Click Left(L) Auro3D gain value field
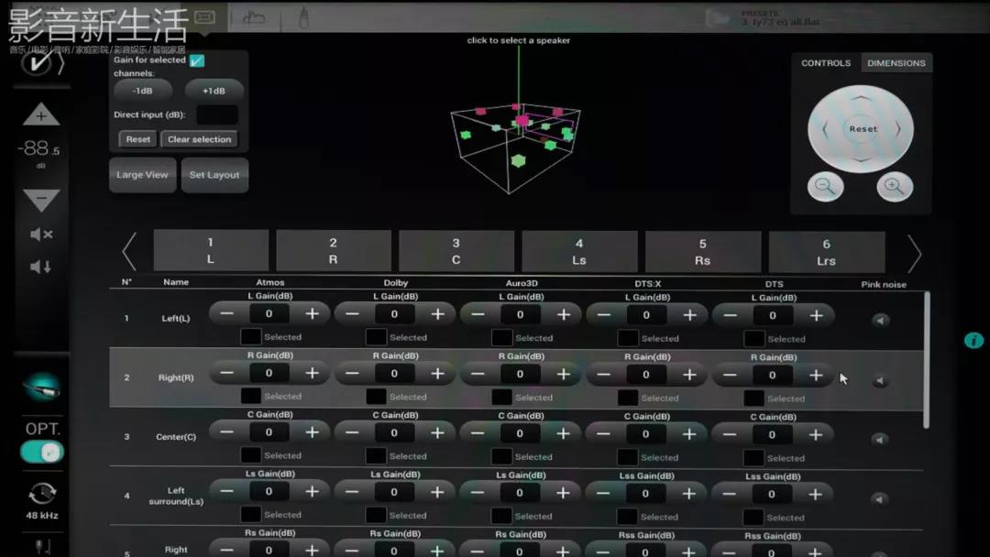 pos(520,314)
